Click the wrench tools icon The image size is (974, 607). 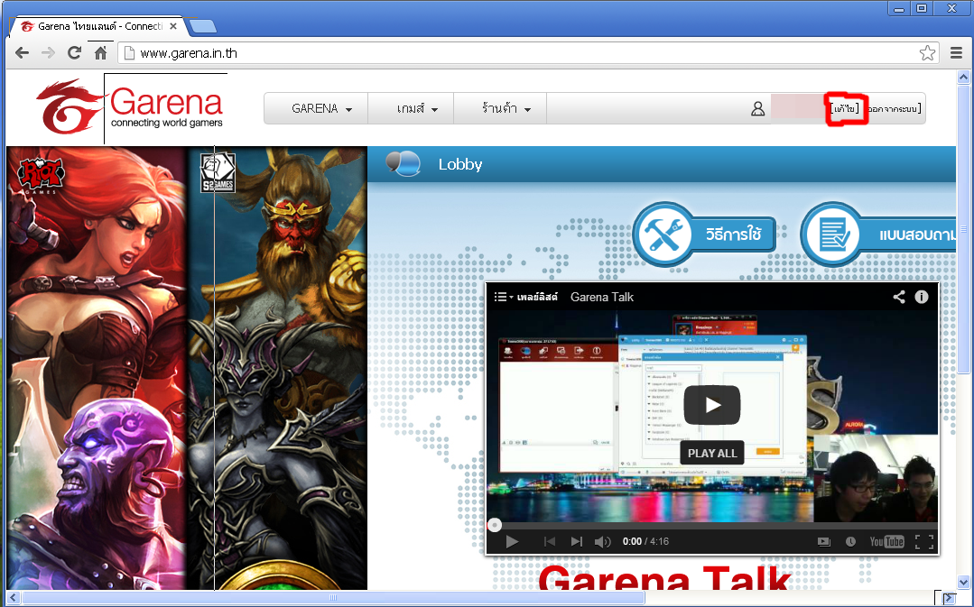663,235
